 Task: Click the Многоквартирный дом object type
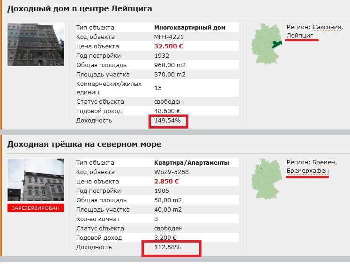[189, 28]
